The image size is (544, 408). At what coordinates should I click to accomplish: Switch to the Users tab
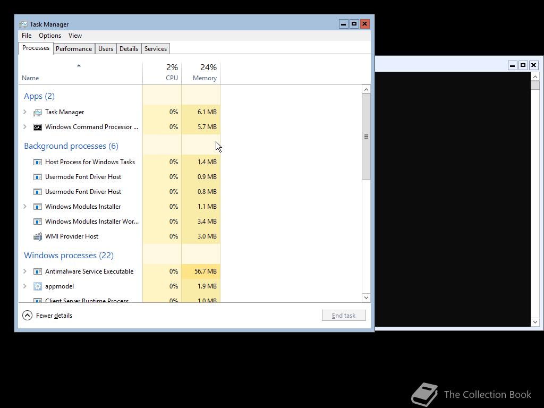(x=106, y=48)
